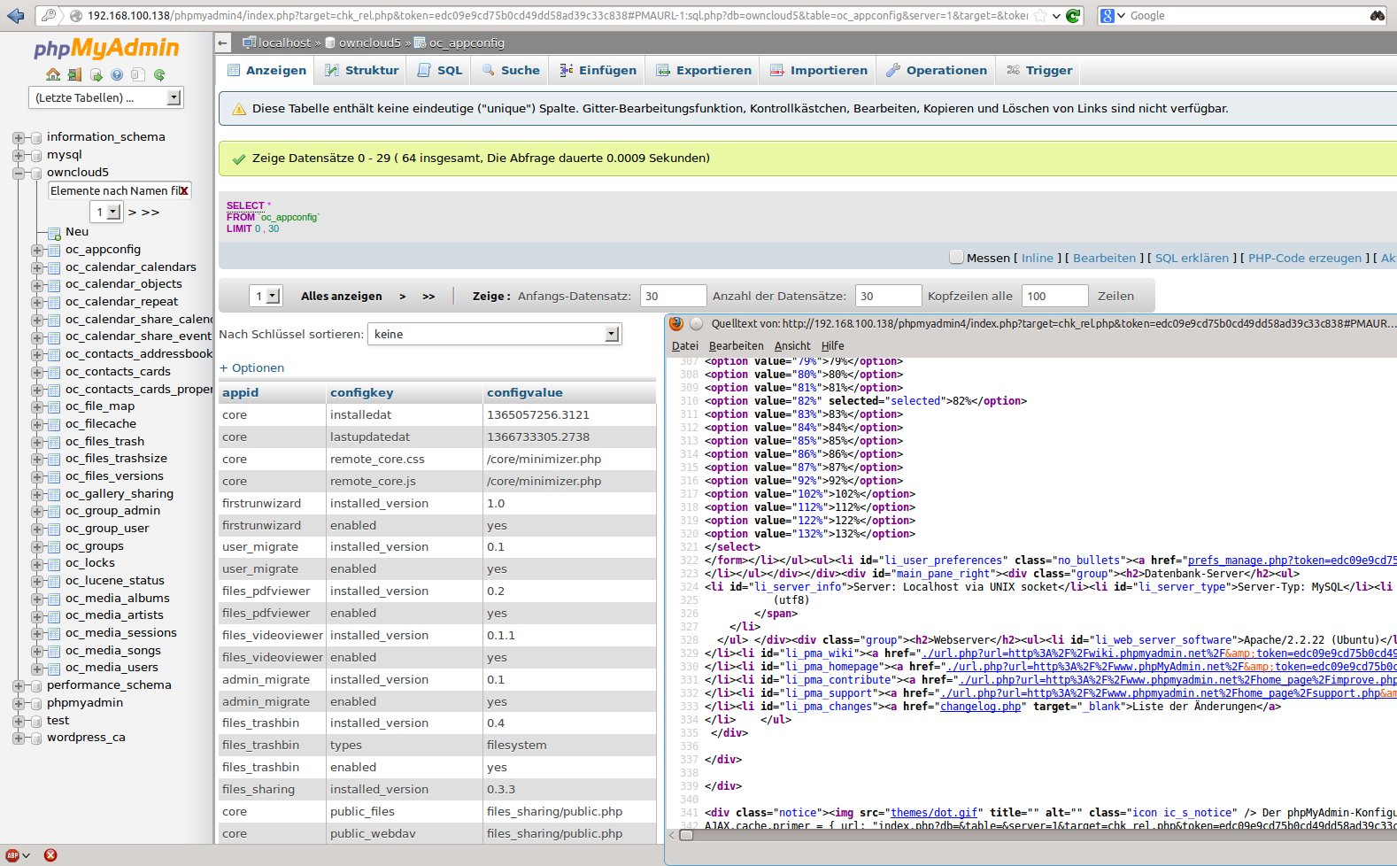Expand the + Optionen section
The width and height of the screenshot is (1397, 866).
coord(252,368)
